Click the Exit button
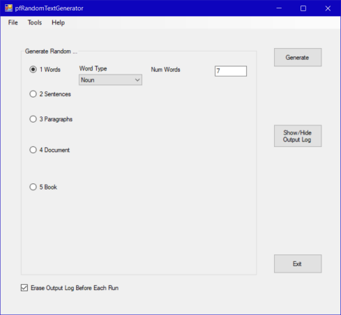Viewport: 341px width, 315px height. pos(298,263)
